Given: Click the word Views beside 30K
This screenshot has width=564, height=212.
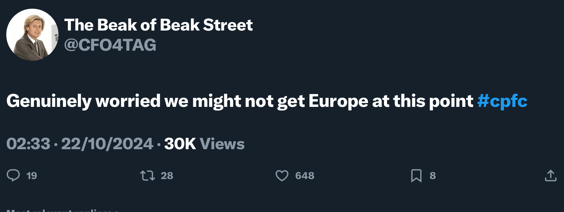Looking at the screenshot, I should (222, 144).
